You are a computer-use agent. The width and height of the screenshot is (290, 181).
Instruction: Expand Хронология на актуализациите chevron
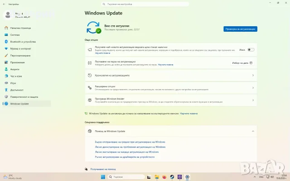tap(253, 76)
